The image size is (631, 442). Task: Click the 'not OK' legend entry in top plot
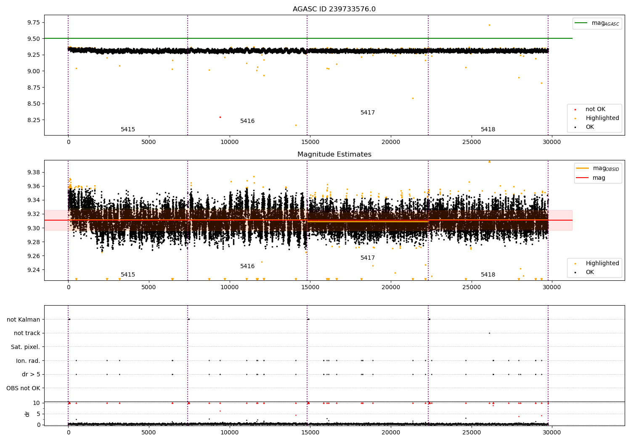591,109
